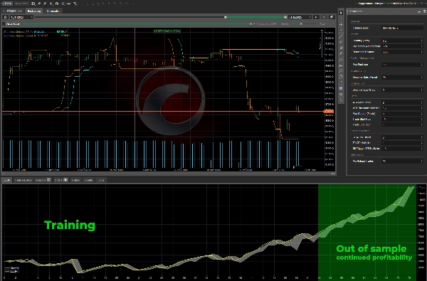The image size is (427, 281).
Task: Click the stop button beside the play button
Action: (x=324, y=17)
